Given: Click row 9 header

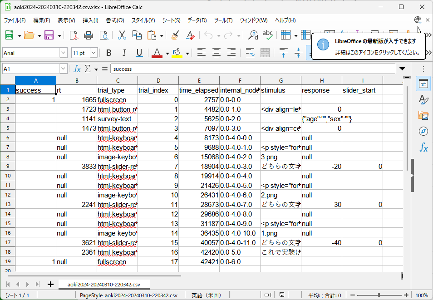Looking at the screenshot, I should (x=8, y=166).
